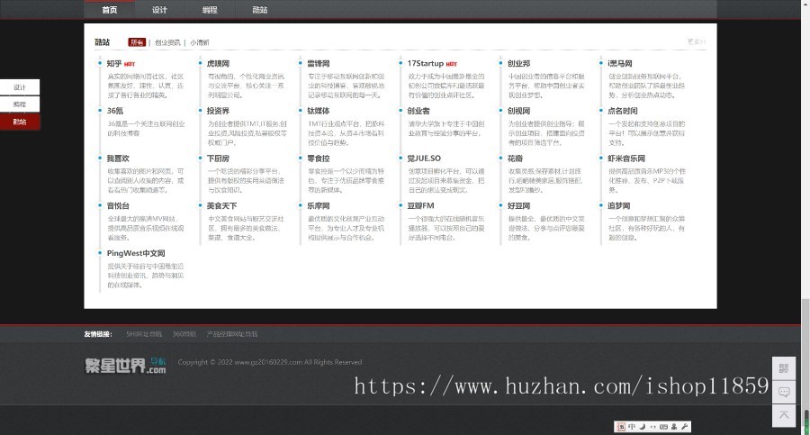Select 首页 in the top navigation bar

click(x=110, y=10)
